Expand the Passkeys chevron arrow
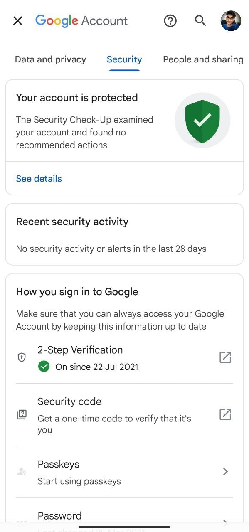The image size is (249, 532). 225,472
